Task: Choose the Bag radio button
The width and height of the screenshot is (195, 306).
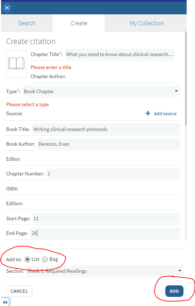Action: tap(45, 259)
